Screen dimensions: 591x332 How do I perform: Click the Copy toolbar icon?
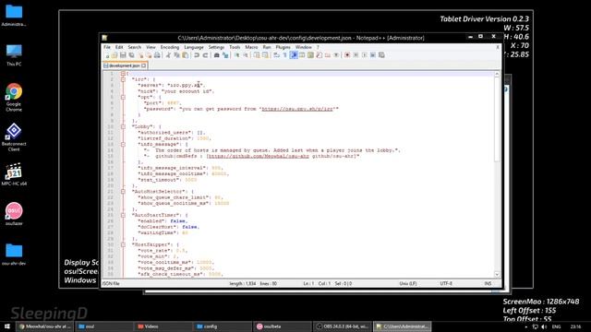point(176,55)
